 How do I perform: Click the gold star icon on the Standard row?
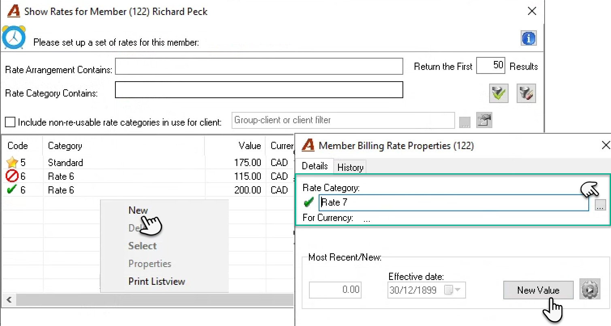click(x=12, y=163)
